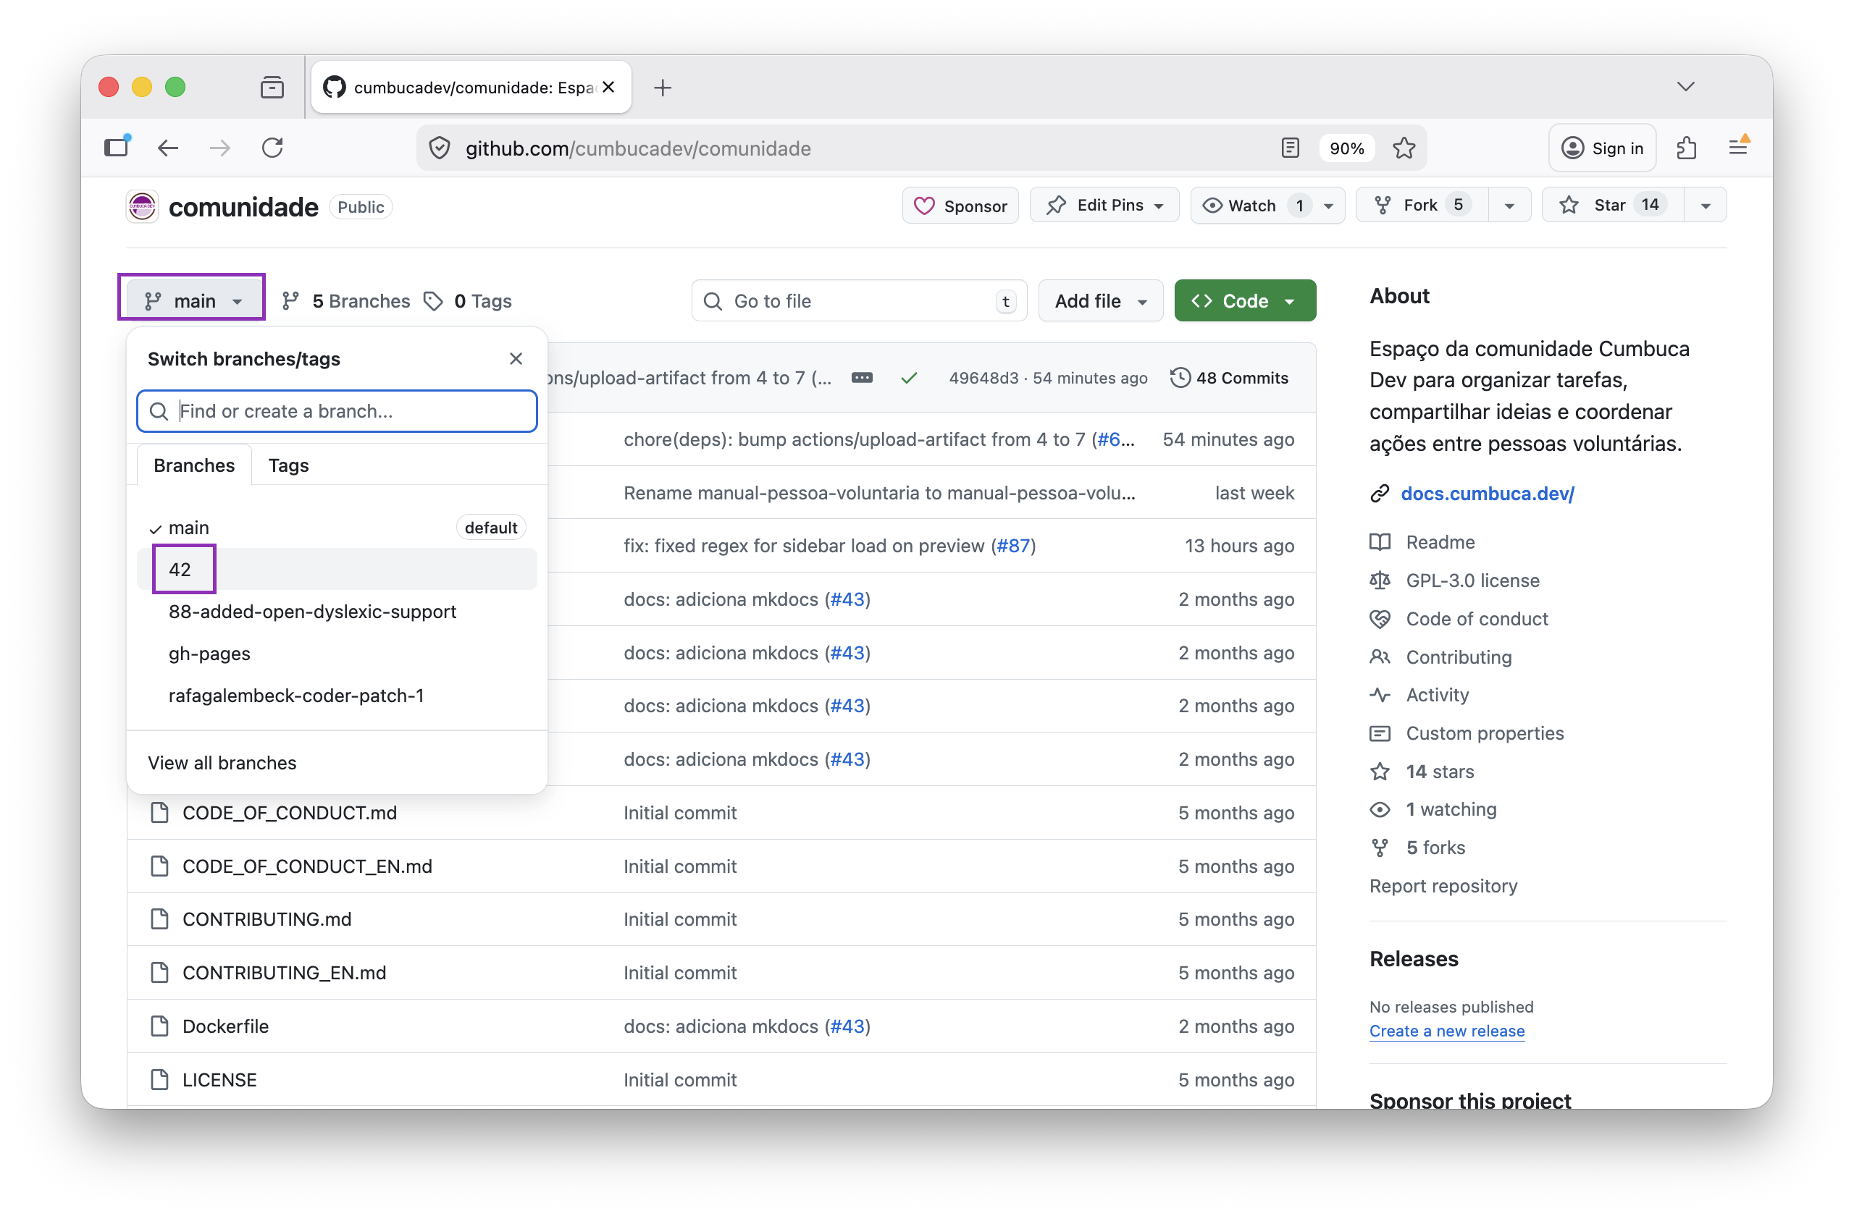Open View all branches link

click(x=222, y=763)
